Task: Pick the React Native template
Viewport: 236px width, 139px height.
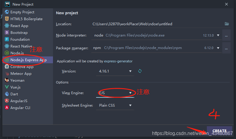Action: [x=28, y=46]
